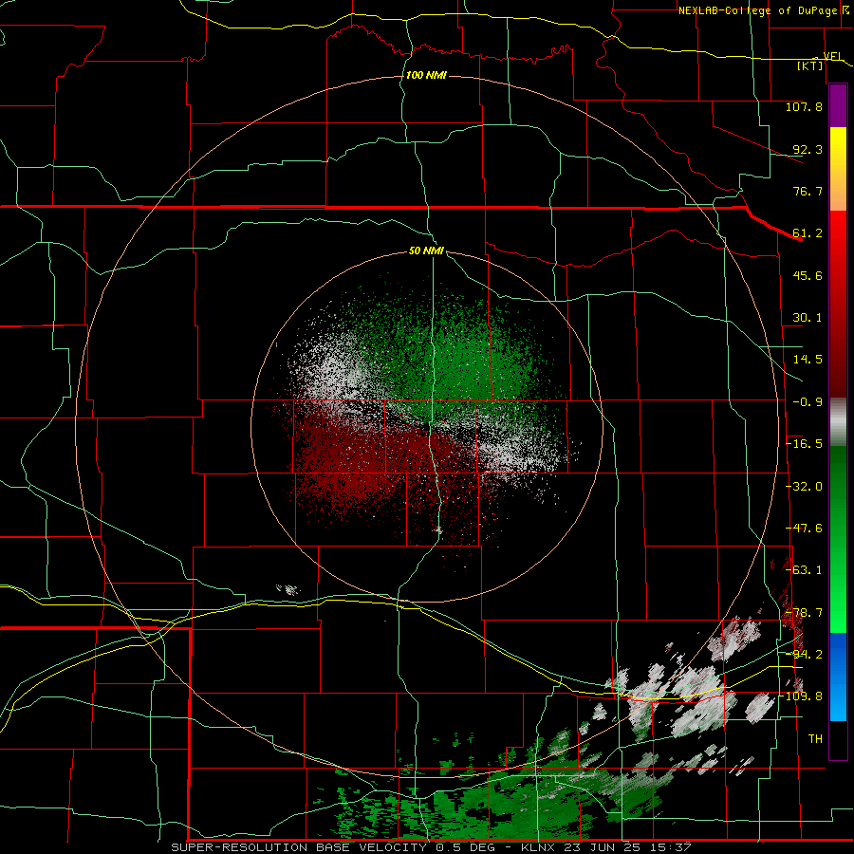Image resolution: width=854 pixels, height=854 pixels.
Task: Click the [KT] units label
Action: 810,65
